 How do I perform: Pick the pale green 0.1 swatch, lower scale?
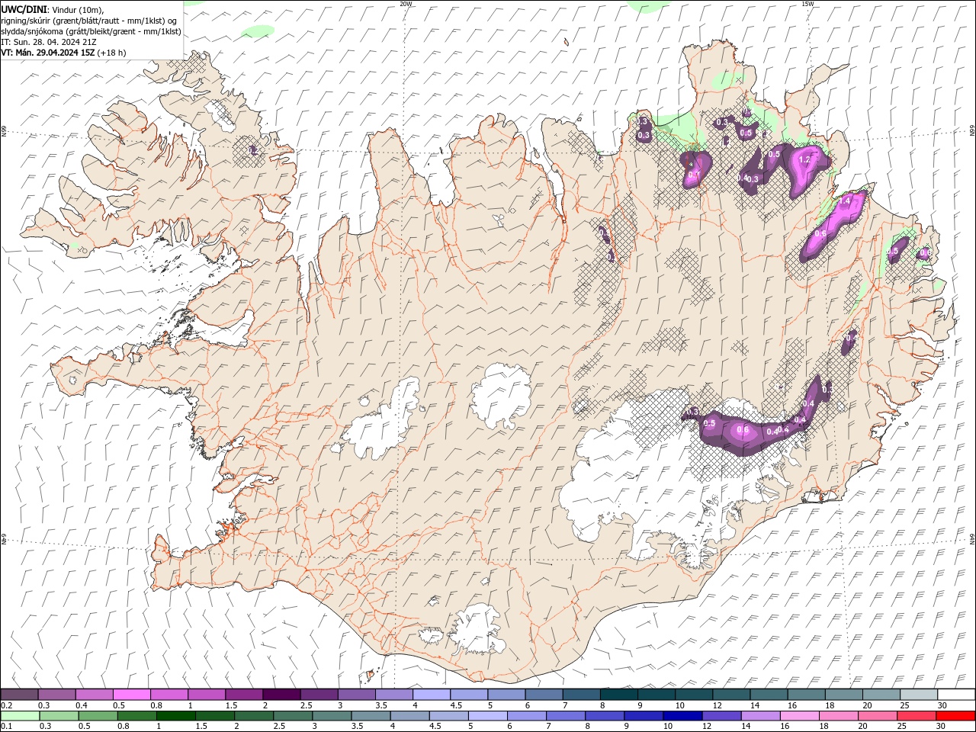[20, 715]
